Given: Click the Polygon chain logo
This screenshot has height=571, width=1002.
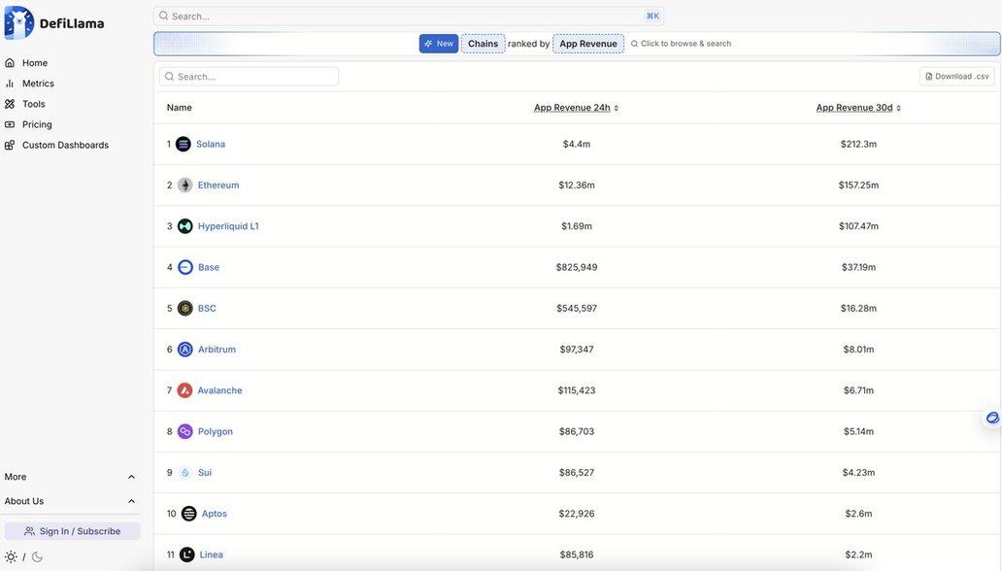Looking at the screenshot, I should click(184, 431).
